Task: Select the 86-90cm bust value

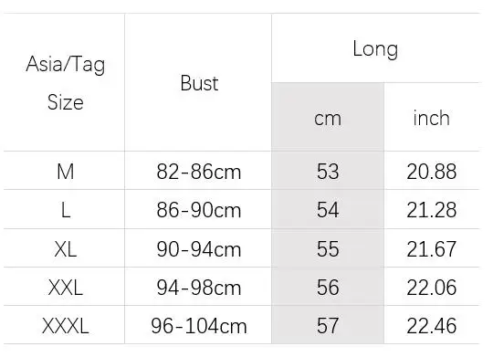Action: point(199,210)
